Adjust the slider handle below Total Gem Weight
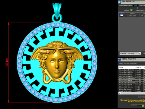 click(x=138, y=8)
